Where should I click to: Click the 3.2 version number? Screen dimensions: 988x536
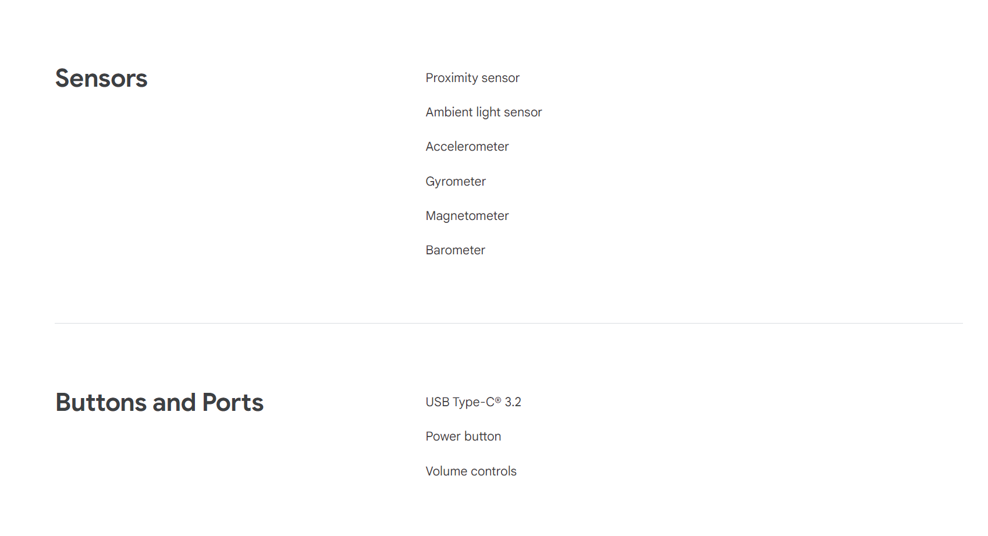(513, 402)
